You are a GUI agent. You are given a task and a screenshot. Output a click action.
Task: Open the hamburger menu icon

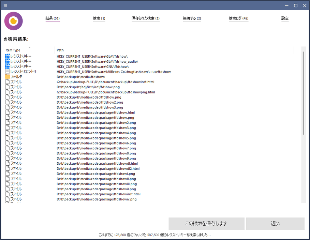[x=5, y=5]
